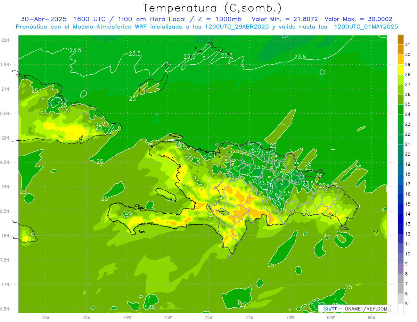
Task: Pick the white legend swatch below value 5
Action: click(401, 309)
